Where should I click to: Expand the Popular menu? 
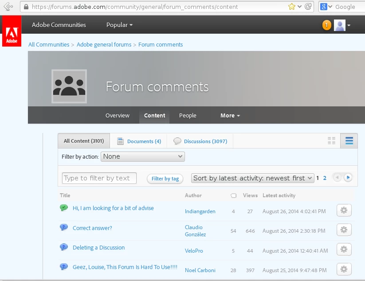[119, 25]
